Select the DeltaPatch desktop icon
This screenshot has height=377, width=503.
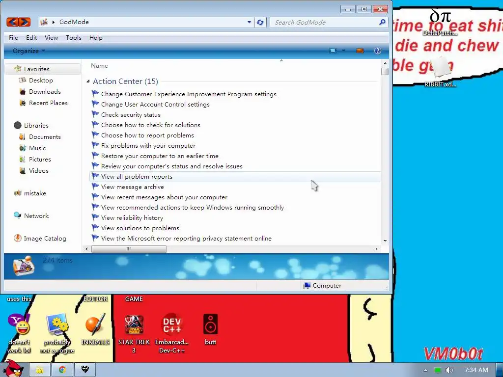441,23
